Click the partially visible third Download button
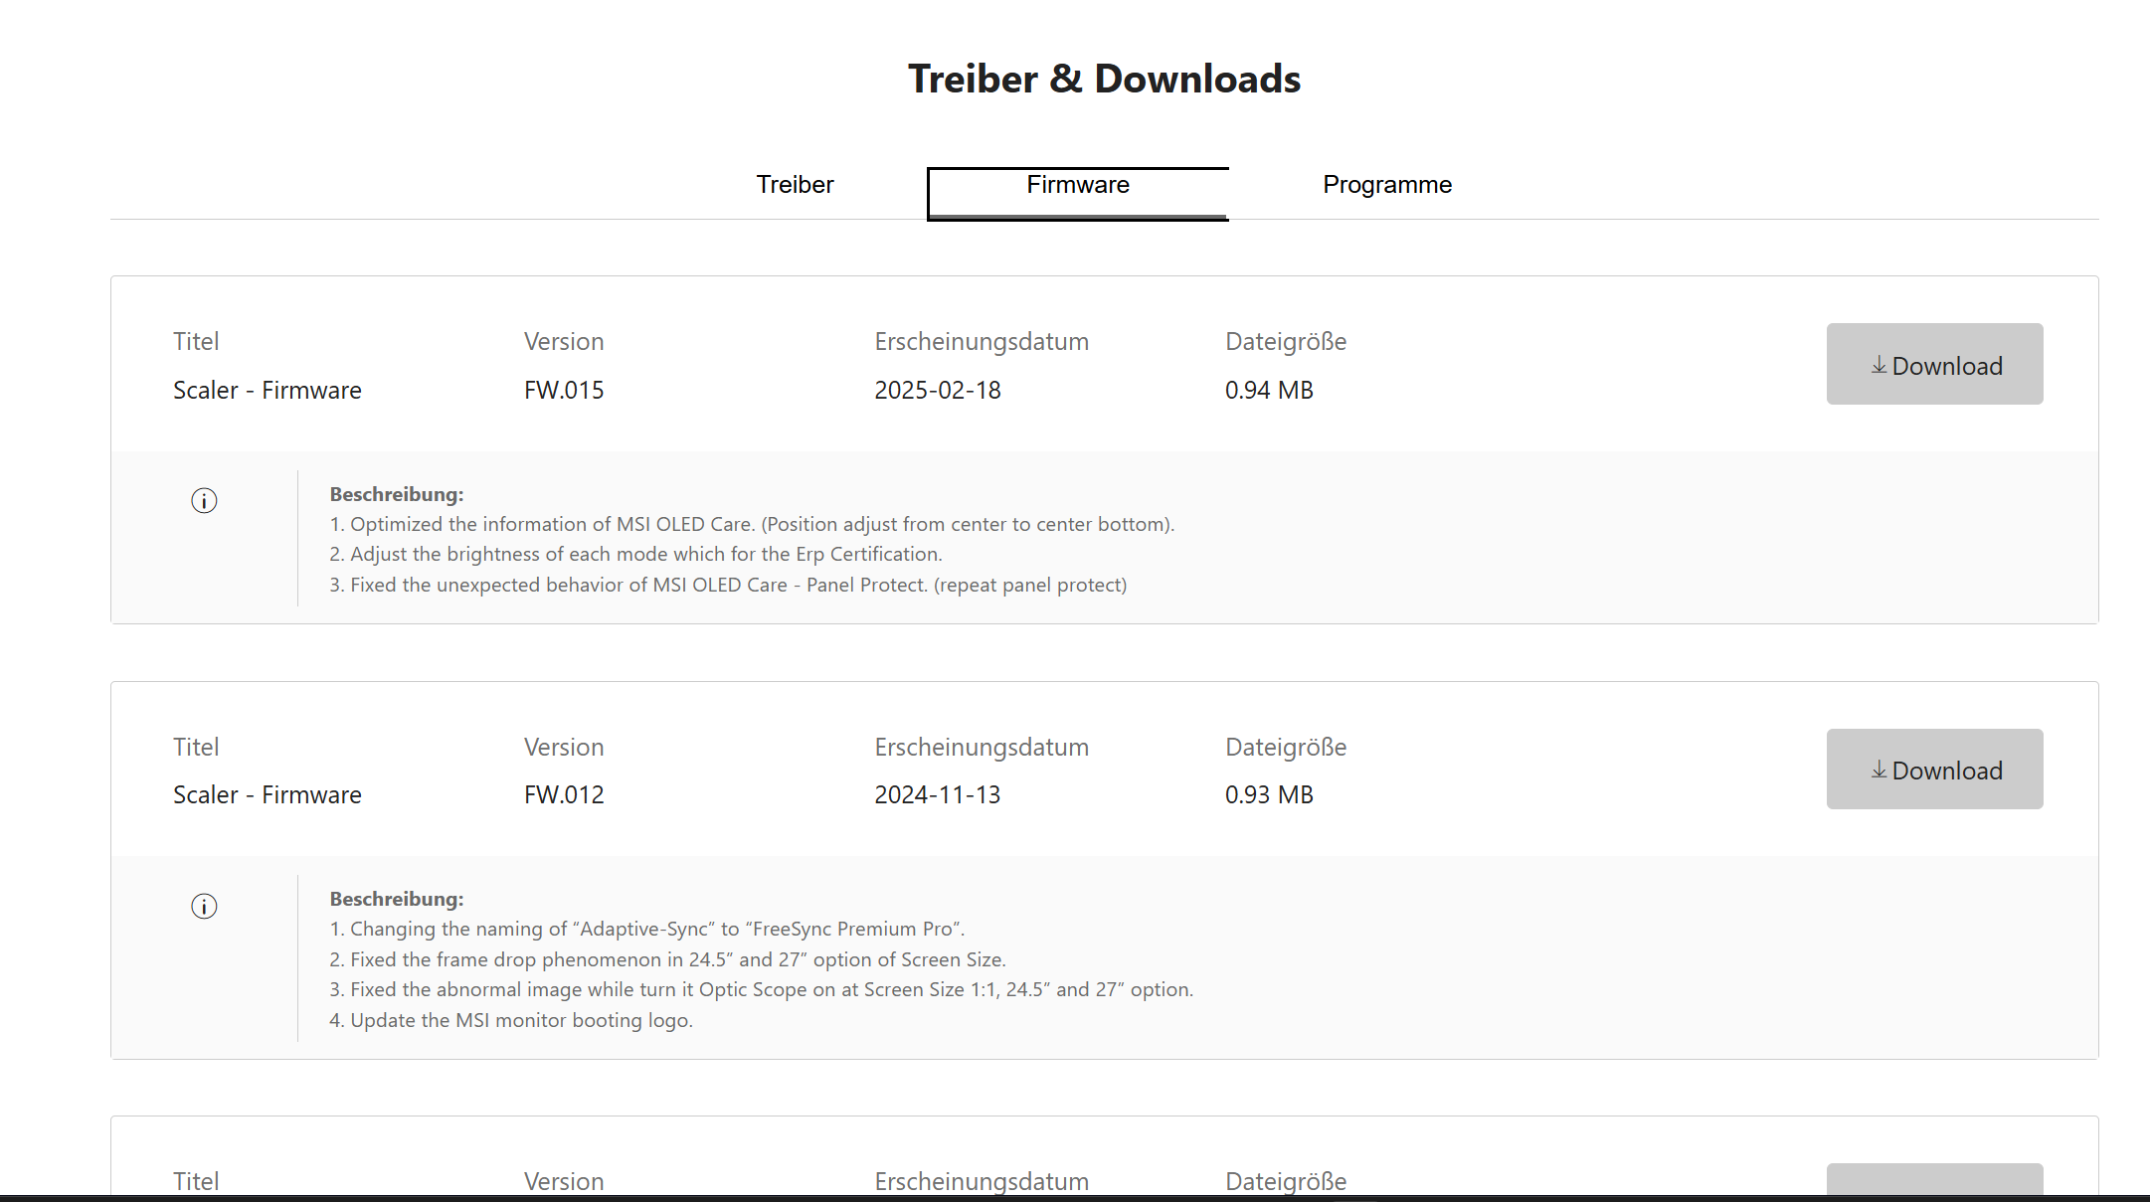Viewport: 2150px width, 1202px height. pos(1933,1178)
